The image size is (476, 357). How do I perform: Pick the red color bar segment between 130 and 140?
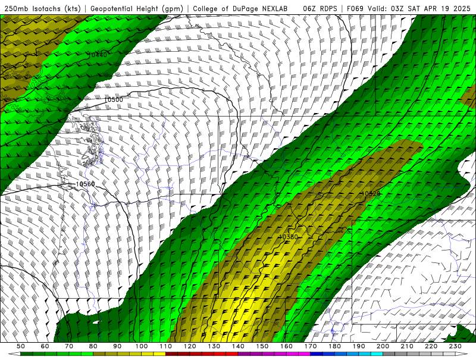tap(226, 354)
